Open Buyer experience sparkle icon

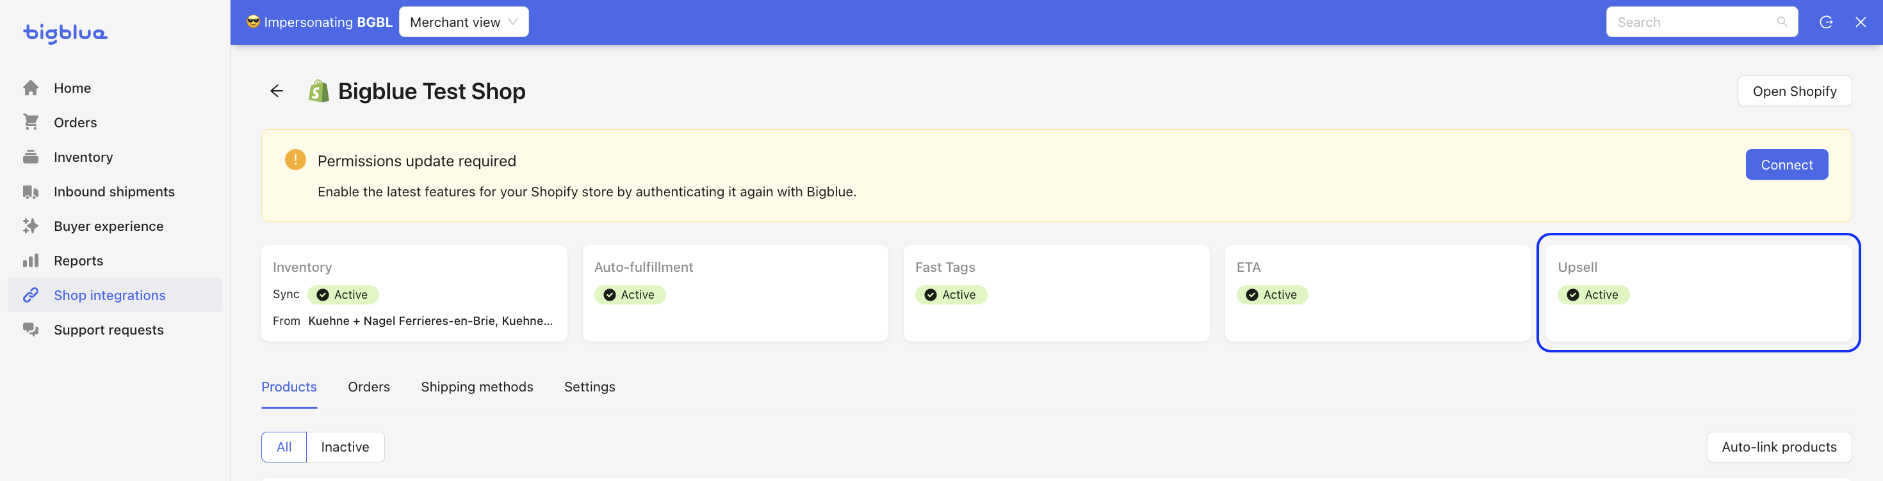31,226
